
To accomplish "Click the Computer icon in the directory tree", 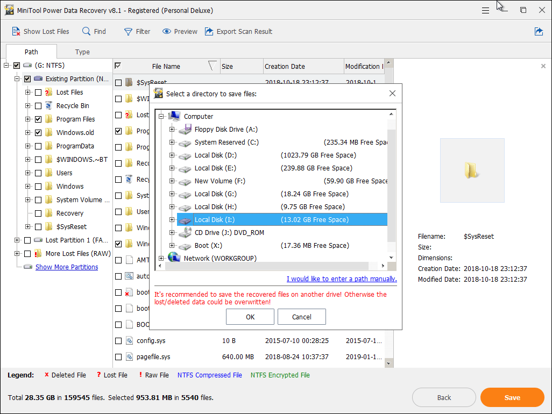I will point(174,116).
